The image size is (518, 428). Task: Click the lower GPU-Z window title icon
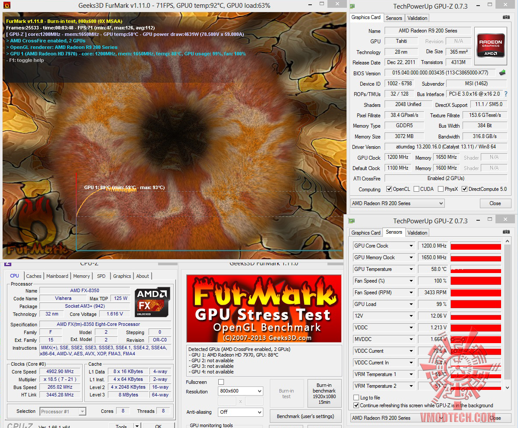[352, 221]
